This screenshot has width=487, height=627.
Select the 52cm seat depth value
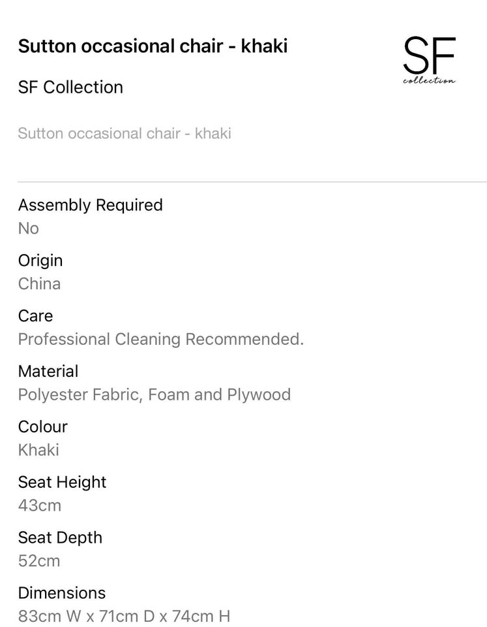39,562
